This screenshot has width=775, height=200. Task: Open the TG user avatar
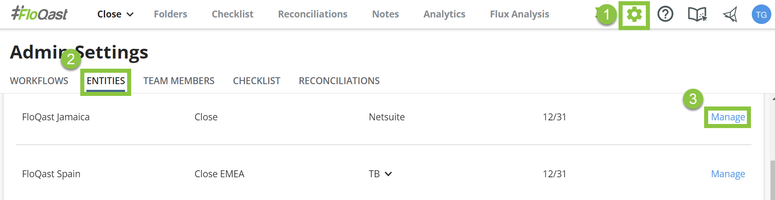tap(761, 15)
